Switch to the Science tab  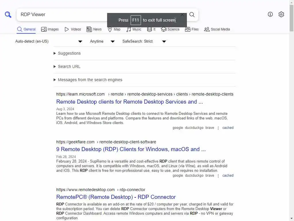[x=170, y=29]
